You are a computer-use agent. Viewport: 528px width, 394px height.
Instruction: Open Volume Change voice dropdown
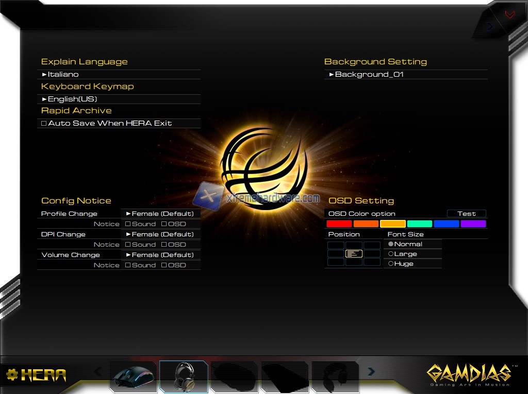point(160,255)
